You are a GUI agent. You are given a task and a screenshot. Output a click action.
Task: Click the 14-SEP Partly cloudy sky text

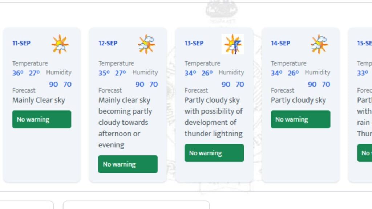point(299,100)
